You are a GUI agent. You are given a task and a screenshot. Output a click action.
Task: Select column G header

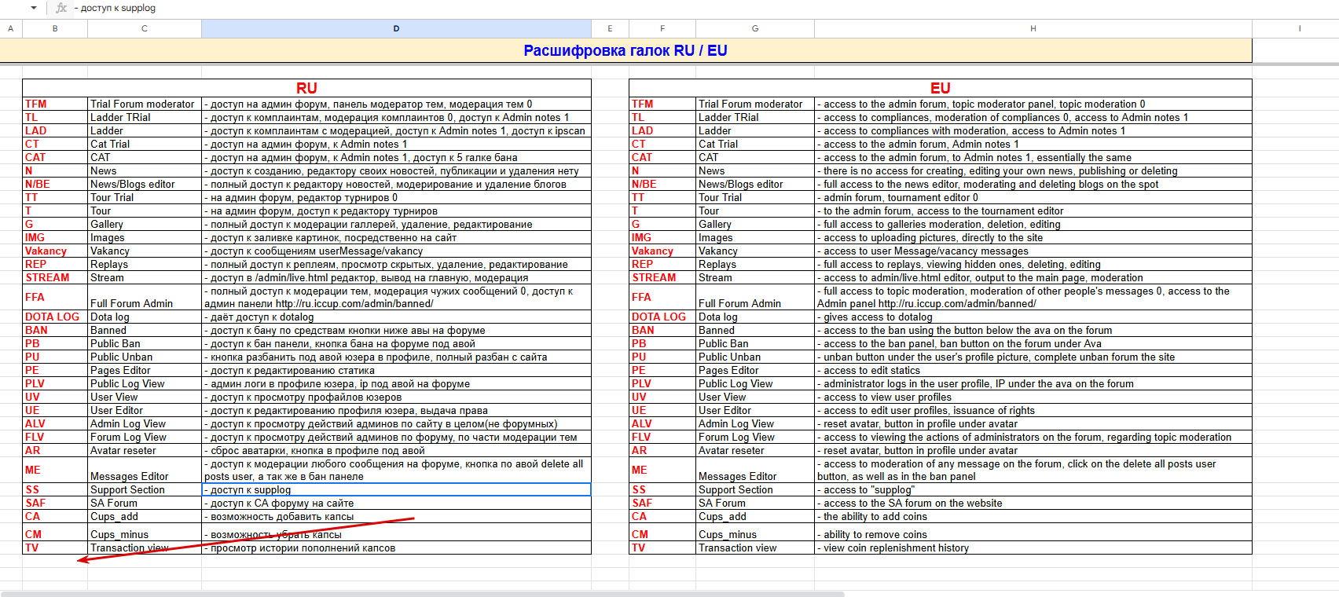pos(755,28)
